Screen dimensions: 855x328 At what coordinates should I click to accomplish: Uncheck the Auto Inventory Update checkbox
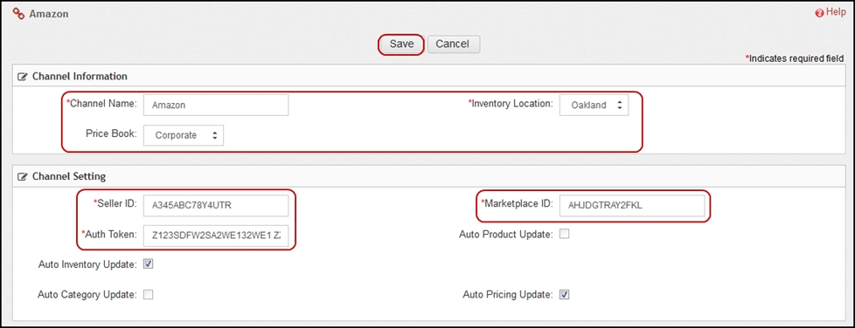click(x=149, y=264)
